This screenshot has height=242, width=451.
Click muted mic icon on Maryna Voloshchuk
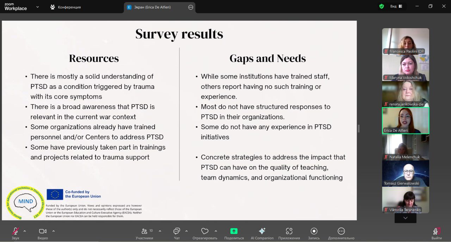(x=386, y=77)
